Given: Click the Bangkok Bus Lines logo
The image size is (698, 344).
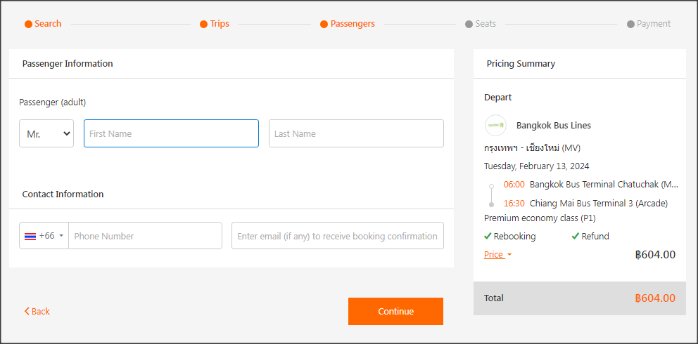Looking at the screenshot, I should (x=495, y=126).
